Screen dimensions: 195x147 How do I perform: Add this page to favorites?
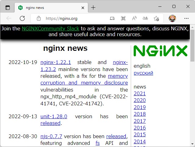click(156, 18)
